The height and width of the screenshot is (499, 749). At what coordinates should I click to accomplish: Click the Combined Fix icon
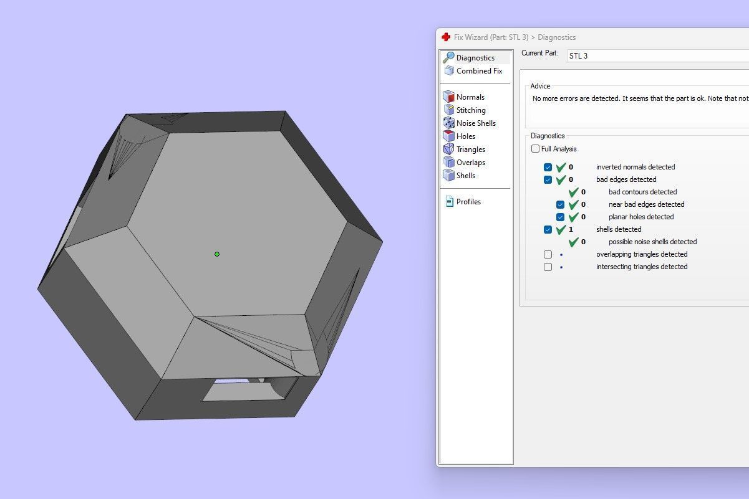(x=448, y=71)
